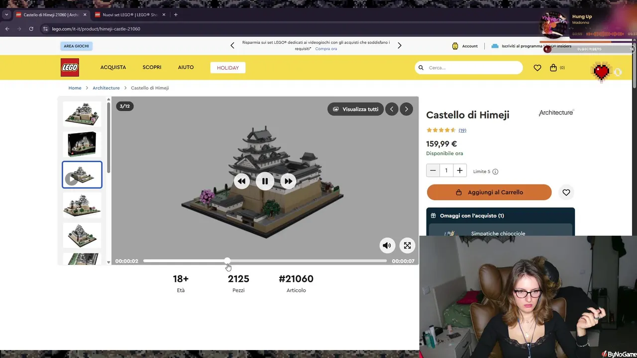Click the search magnifier icon
This screenshot has height=358, width=637.
[421, 68]
